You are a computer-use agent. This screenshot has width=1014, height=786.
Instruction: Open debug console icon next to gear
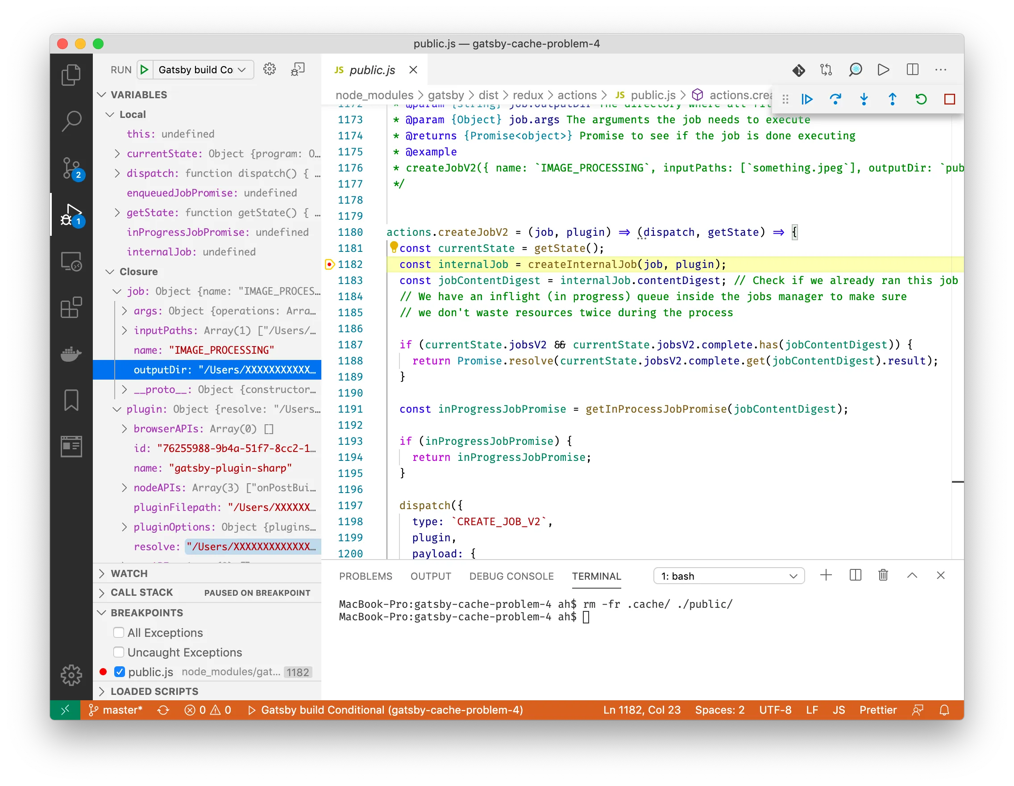298,70
